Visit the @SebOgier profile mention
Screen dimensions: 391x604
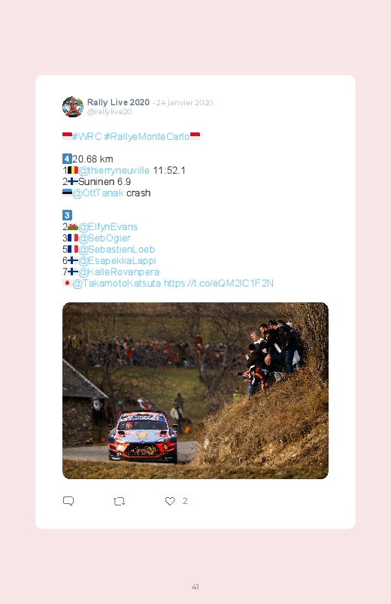click(x=105, y=238)
